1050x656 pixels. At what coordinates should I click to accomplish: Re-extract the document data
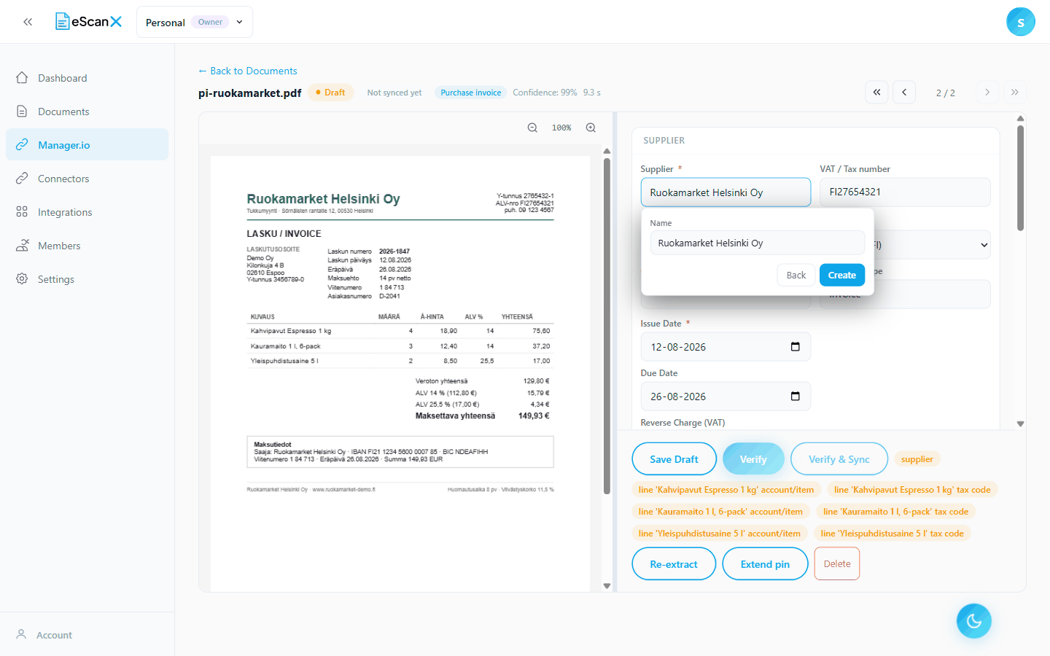674,564
